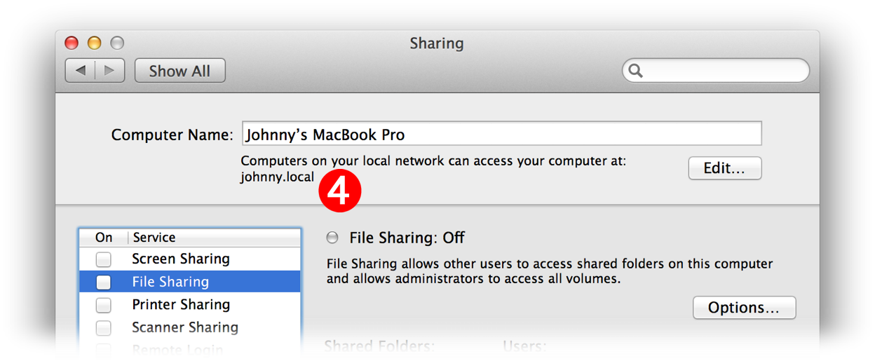The height and width of the screenshot is (361, 875).
Task: Enable the Screen Sharing checkbox
Action: tap(103, 259)
